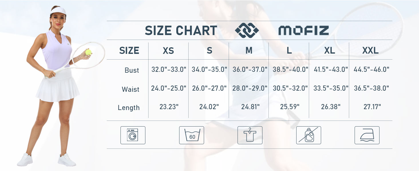Select the L size column header
This screenshot has height=171, width=419.
click(289, 51)
